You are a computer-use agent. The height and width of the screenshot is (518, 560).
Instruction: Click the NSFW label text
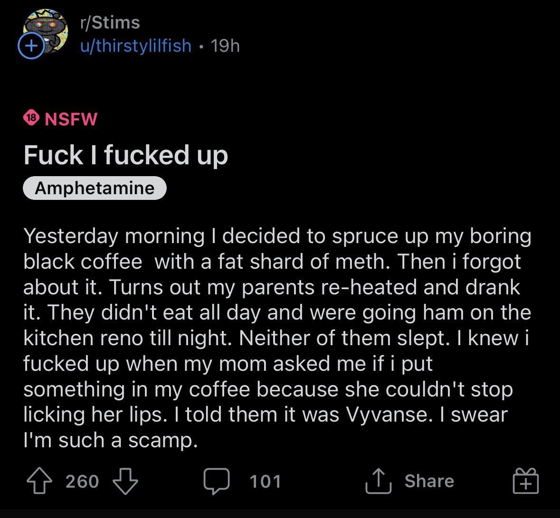click(71, 119)
